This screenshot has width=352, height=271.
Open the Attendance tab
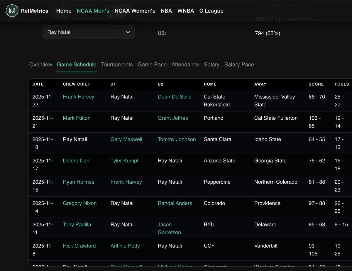(x=185, y=65)
